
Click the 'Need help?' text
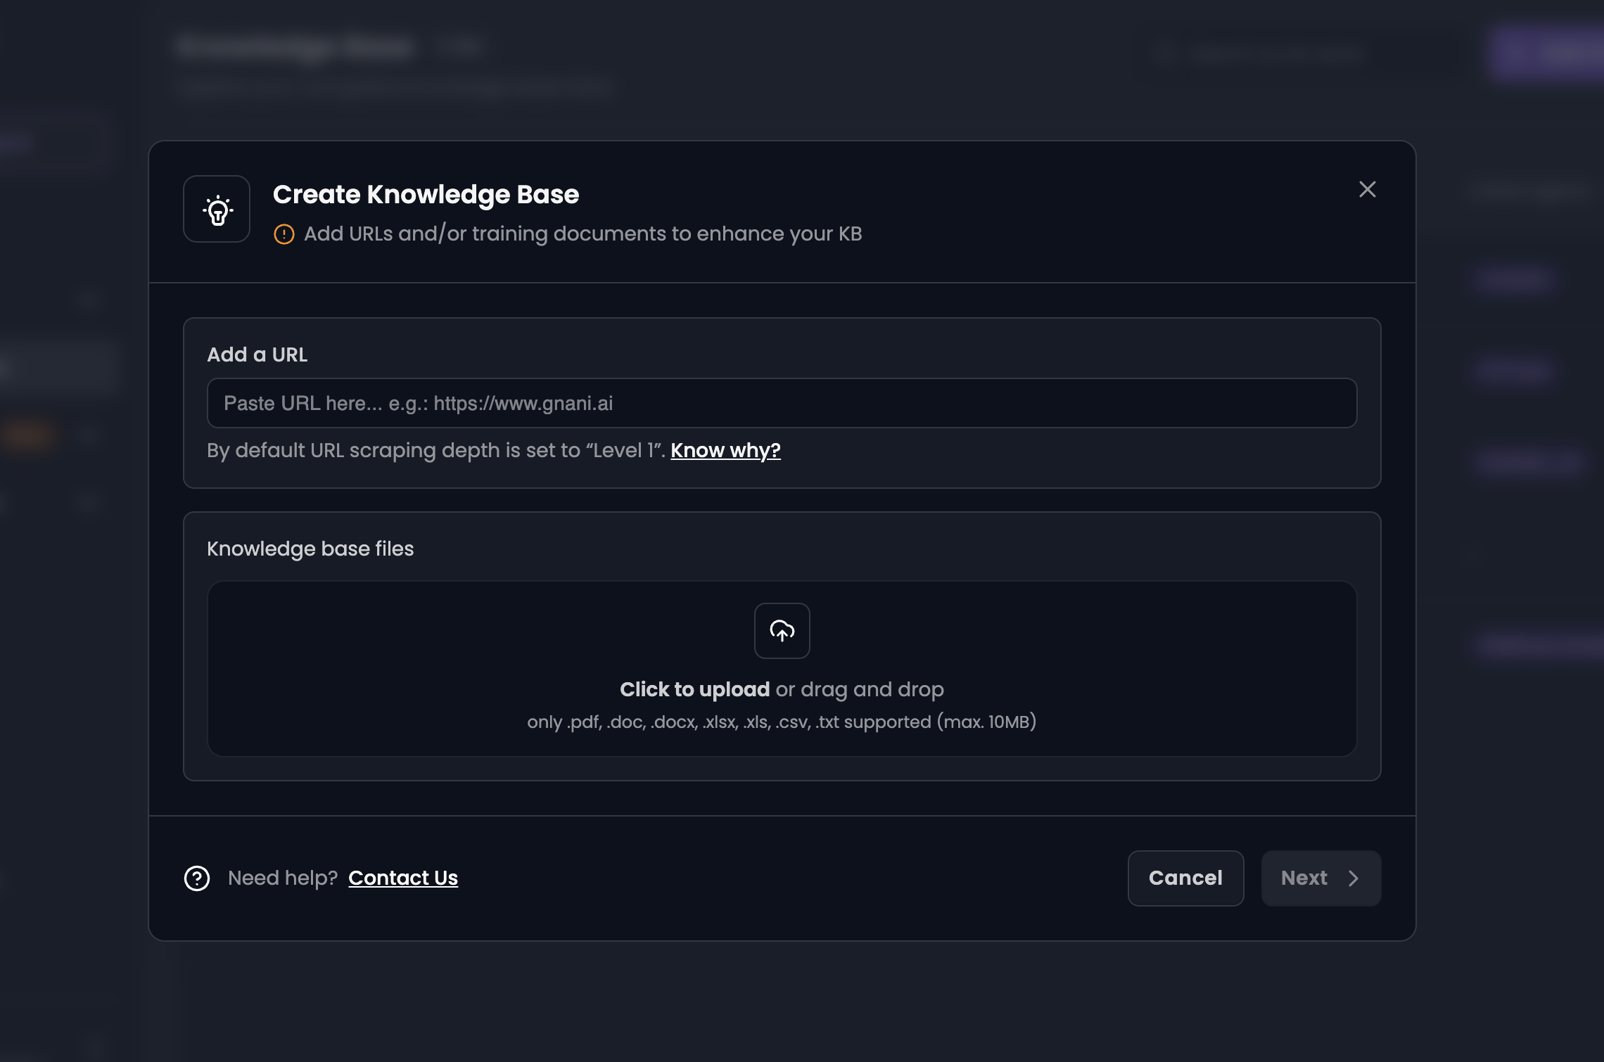click(x=283, y=878)
